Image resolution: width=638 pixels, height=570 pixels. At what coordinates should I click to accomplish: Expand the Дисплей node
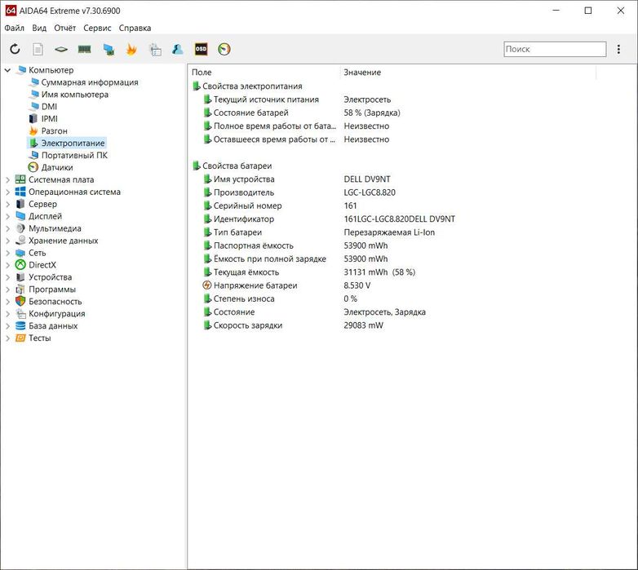7,216
